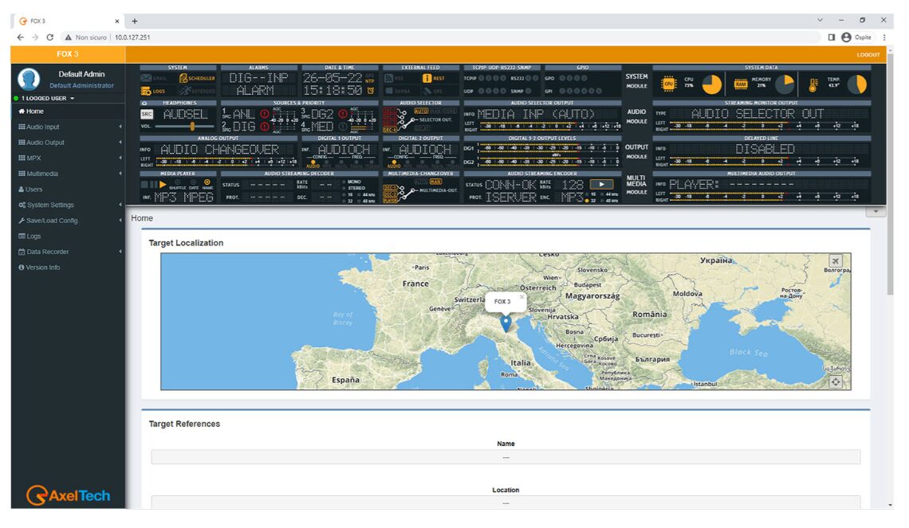This screenshot has width=909, height=528.
Task: Open the browser three-dot menu
Action: (x=884, y=37)
